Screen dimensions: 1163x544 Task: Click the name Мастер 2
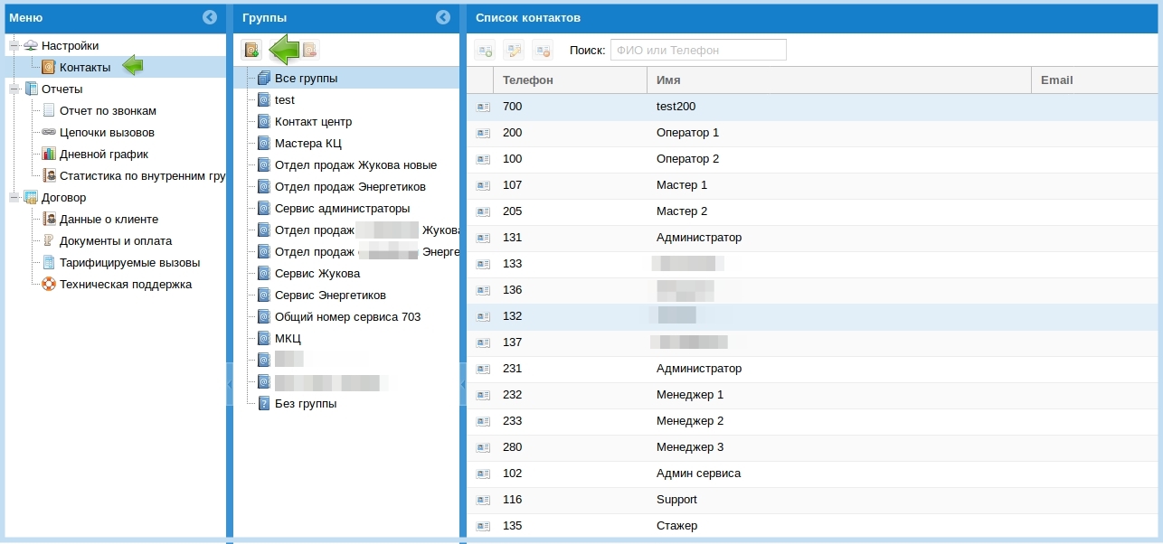tap(682, 211)
